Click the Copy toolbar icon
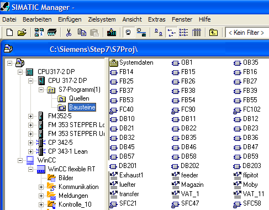Screen dimensions: 269x210 point(82,33)
